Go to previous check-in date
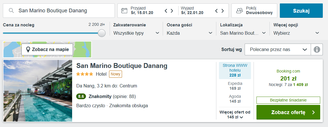The width and height of the screenshot is (328, 127). click(166, 11)
